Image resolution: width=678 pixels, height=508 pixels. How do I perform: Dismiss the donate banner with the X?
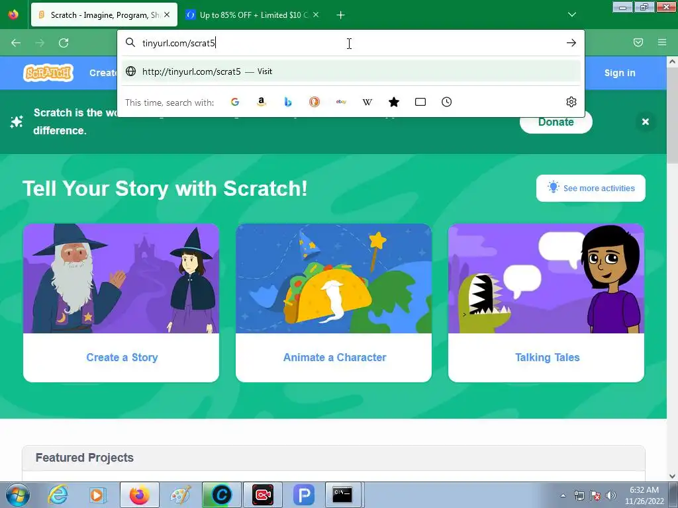tap(646, 122)
